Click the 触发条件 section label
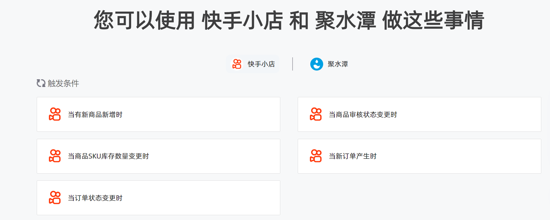This screenshot has width=550, height=220. point(63,83)
